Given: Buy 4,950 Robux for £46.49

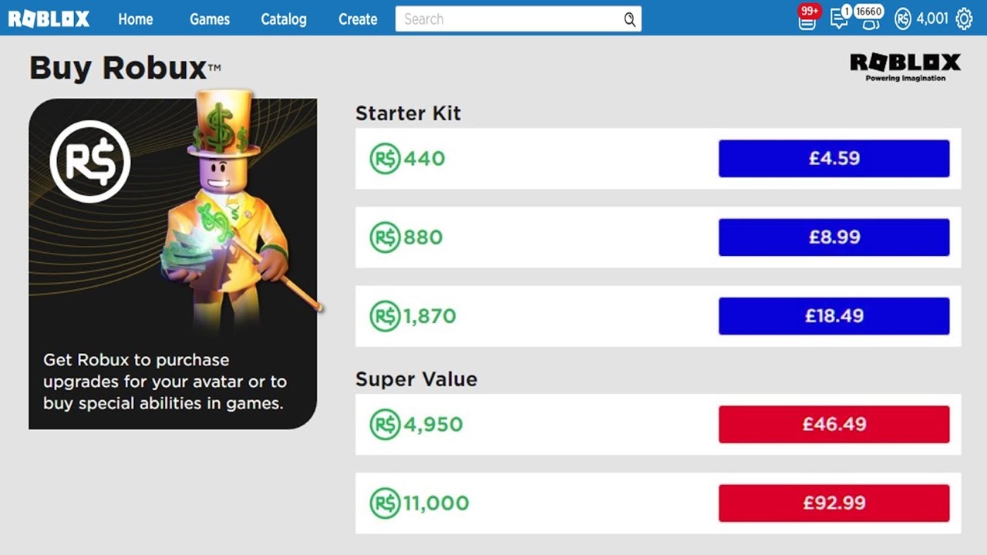Looking at the screenshot, I should click(x=834, y=424).
